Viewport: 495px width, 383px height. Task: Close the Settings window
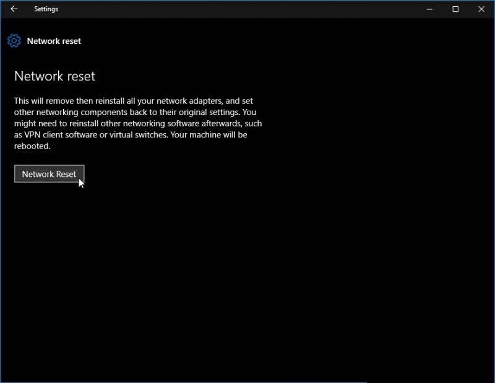(x=481, y=9)
